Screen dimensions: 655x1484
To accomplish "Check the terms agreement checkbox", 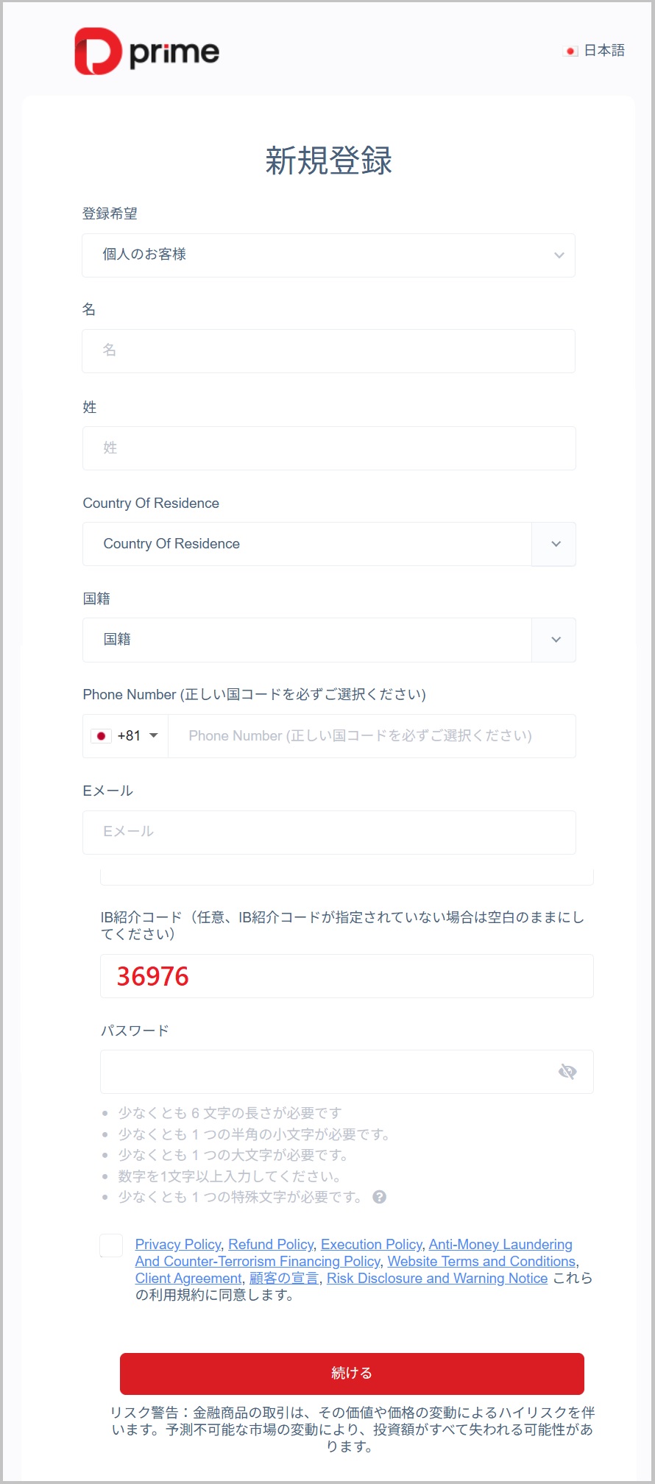I will coord(111,1245).
